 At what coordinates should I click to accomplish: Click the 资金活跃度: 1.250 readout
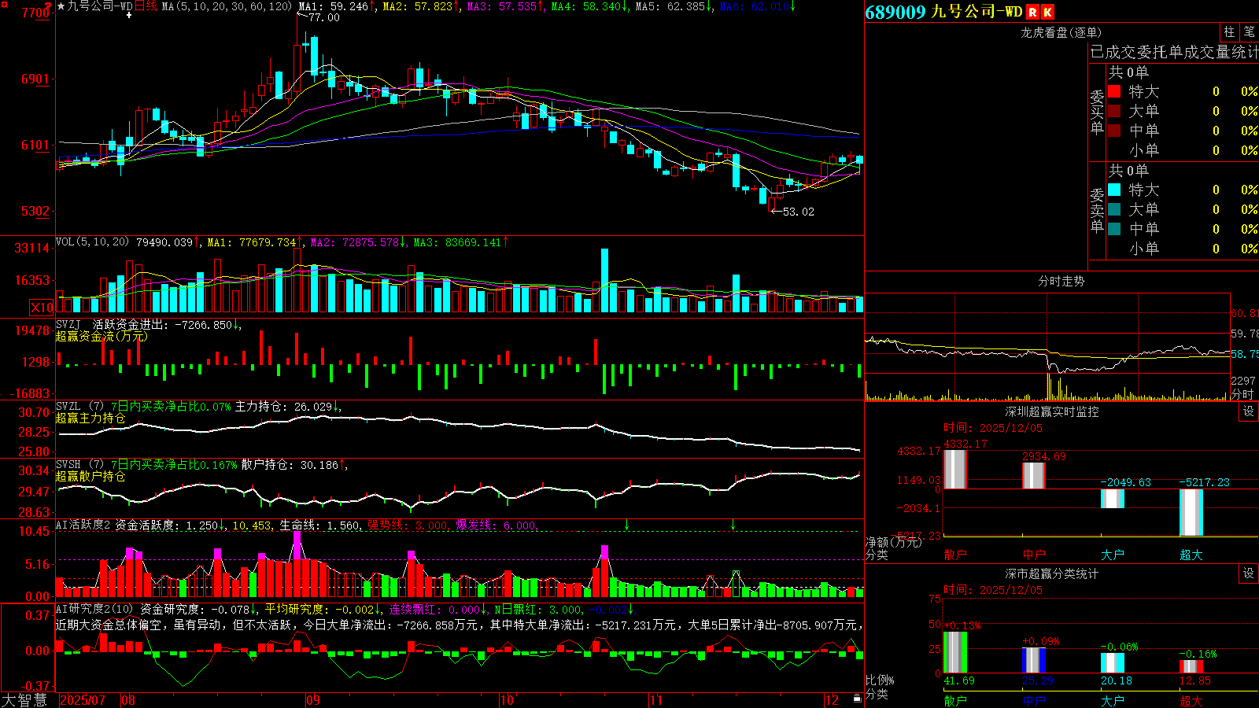click(x=166, y=525)
